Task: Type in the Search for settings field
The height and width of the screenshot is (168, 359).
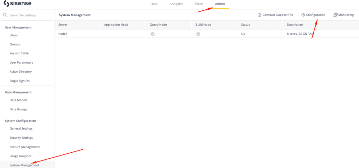Action: (29, 15)
